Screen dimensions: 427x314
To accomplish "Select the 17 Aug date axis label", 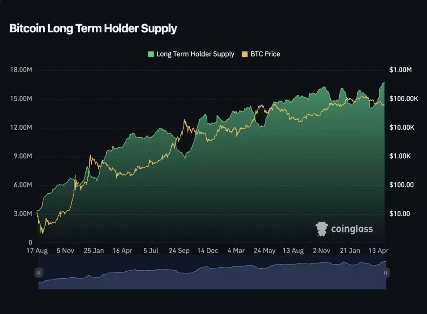I will [37, 251].
